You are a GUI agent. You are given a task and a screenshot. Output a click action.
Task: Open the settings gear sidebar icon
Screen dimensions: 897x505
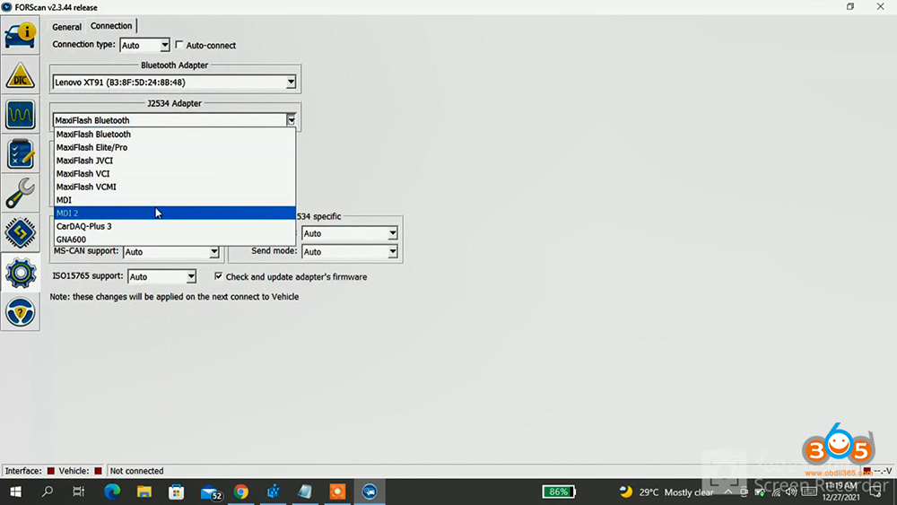pos(20,272)
